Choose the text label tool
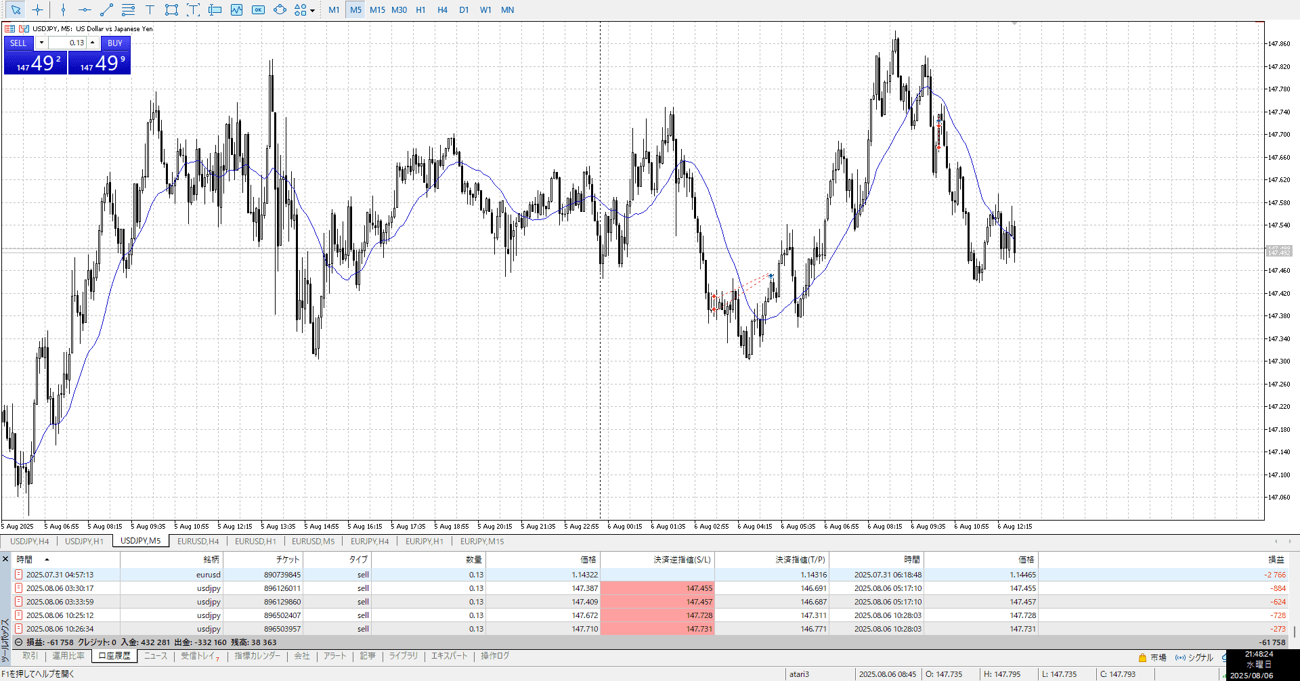The height and width of the screenshot is (681, 1300). tap(150, 9)
